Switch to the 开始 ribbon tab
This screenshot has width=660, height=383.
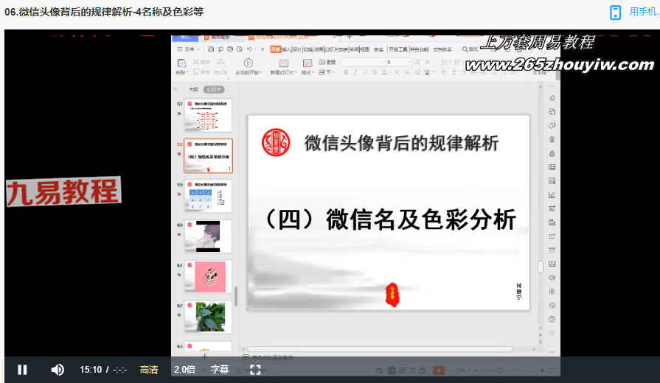coord(275,49)
